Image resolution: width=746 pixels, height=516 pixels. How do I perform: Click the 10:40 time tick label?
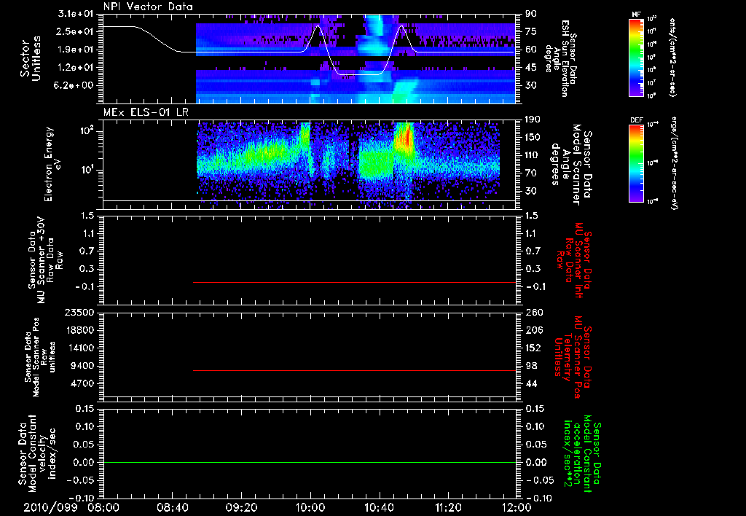pos(379,507)
